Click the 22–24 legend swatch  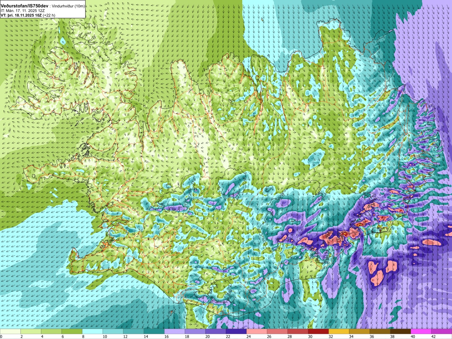coord(236,332)
